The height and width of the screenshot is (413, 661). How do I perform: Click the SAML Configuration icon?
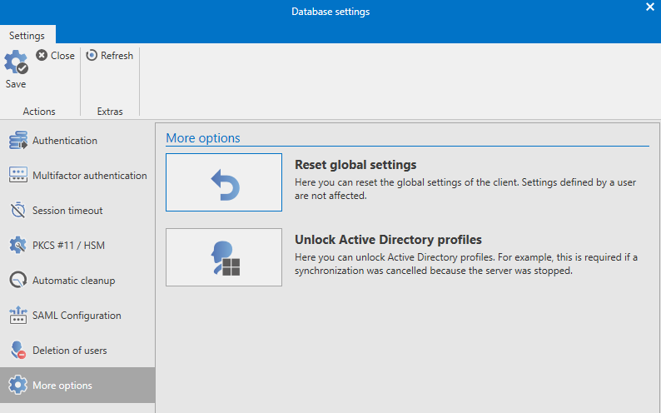18,316
